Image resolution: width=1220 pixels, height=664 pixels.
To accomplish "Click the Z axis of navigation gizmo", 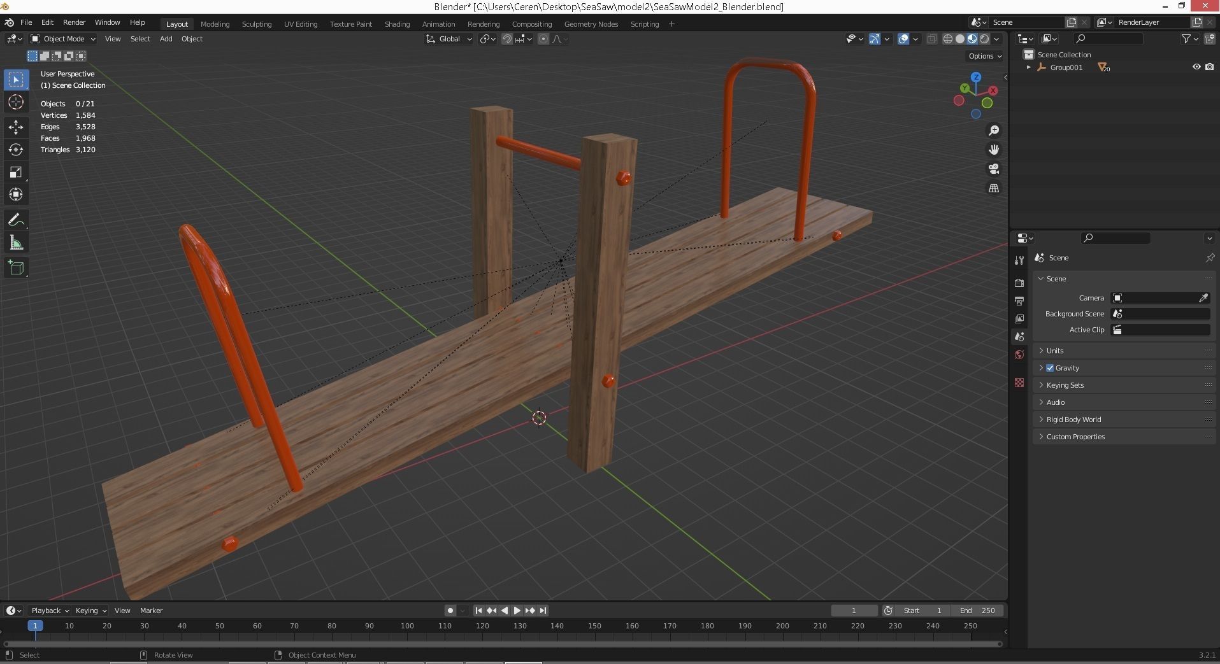I will pyautogui.click(x=976, y=77).
